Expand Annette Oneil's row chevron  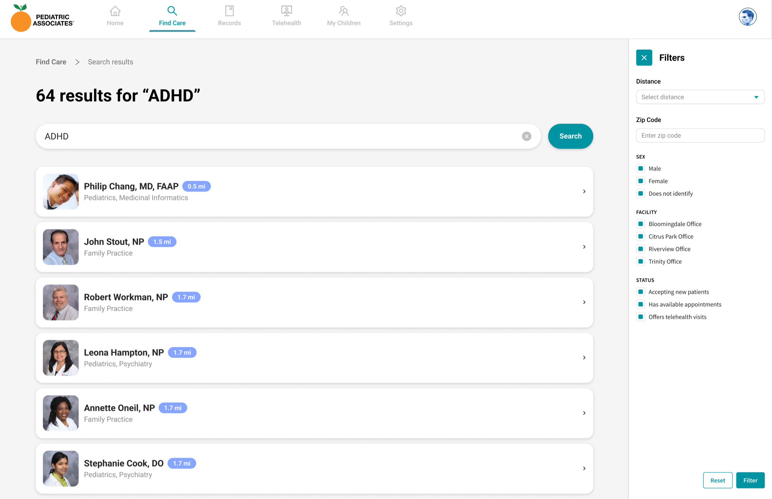click(584, 413)
